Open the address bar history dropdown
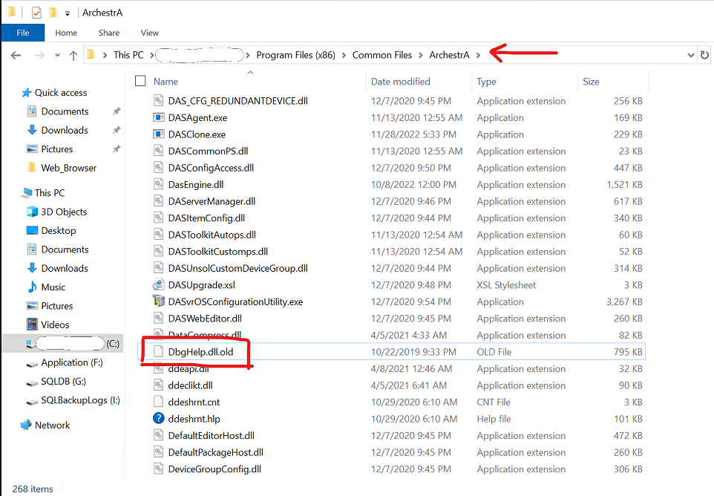Screen dimensions: 714x496 pos(691,55)
